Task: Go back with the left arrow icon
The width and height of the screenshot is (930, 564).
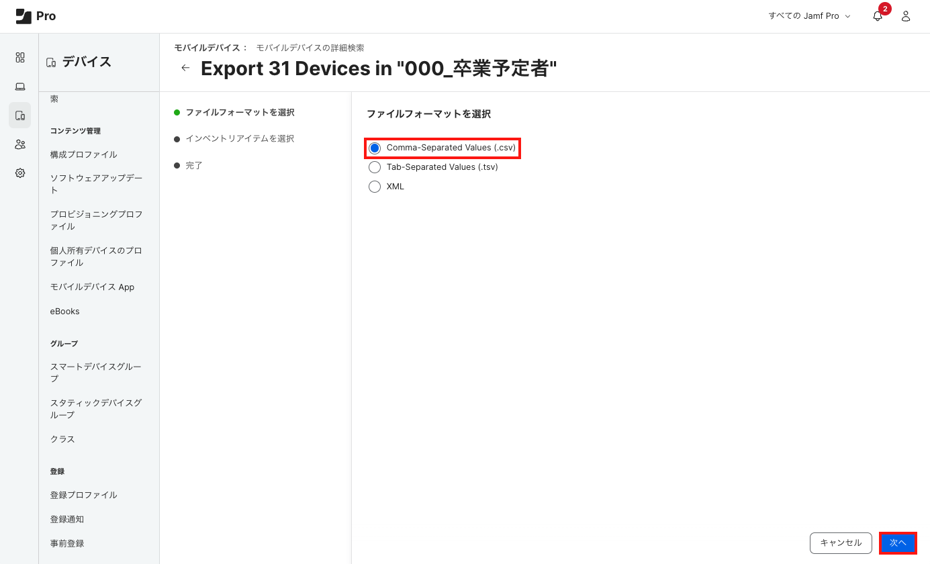Action: click(x=185, y=68)
